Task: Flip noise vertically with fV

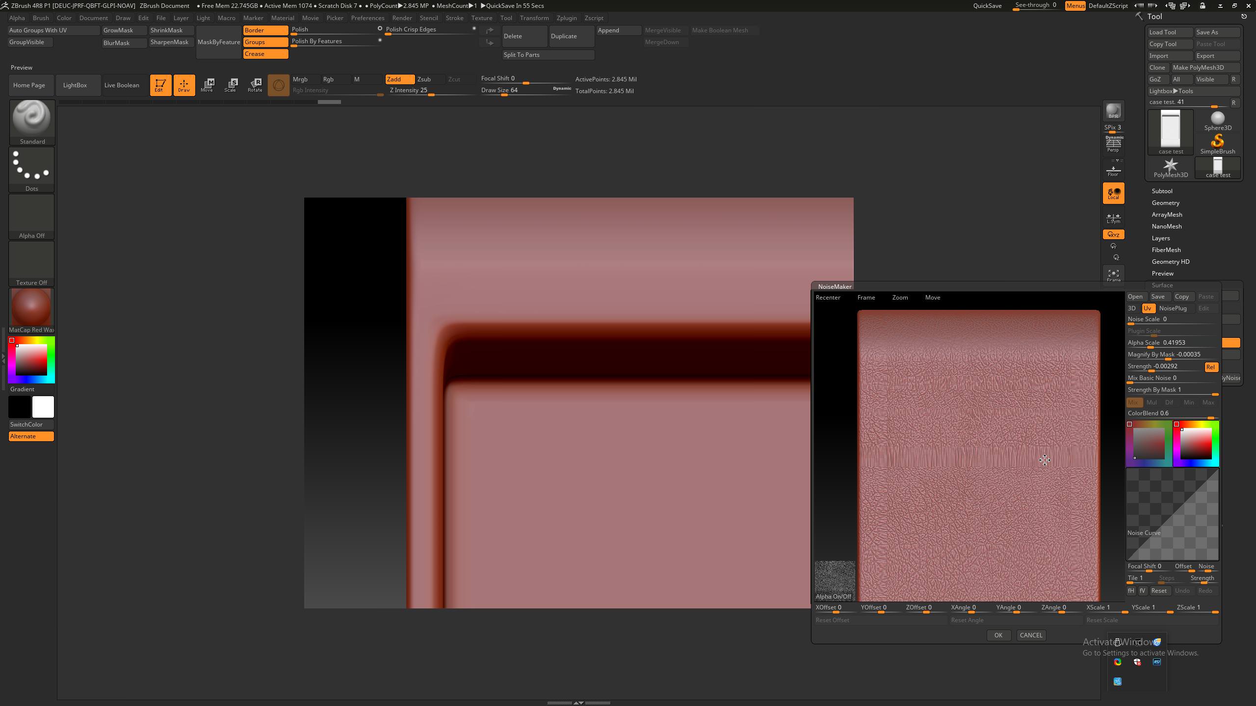Action: coord(1143,591)
